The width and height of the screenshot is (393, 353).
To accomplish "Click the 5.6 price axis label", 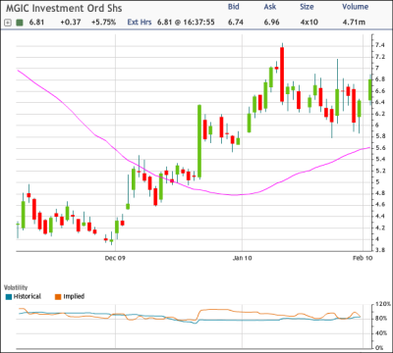I will [x=380, y=148].
